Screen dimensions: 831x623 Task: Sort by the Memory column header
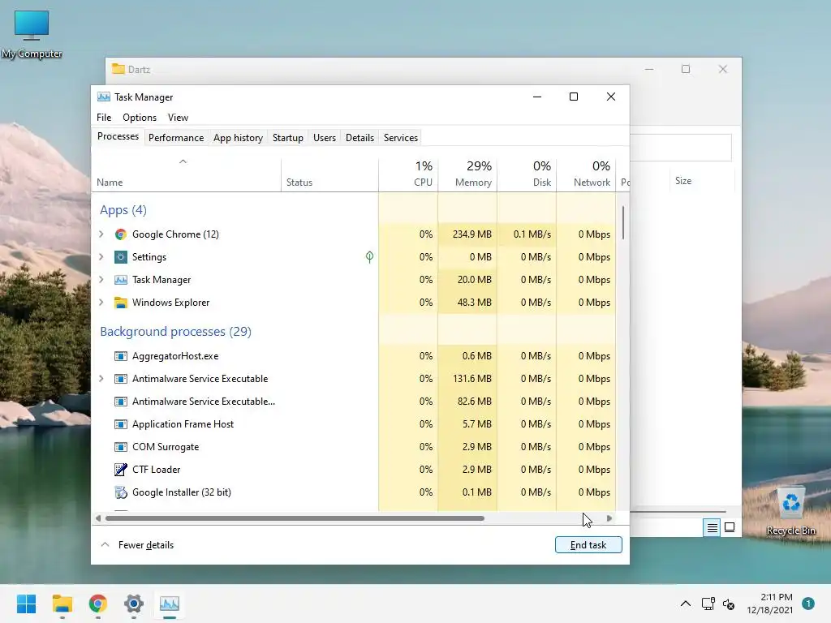467,175
